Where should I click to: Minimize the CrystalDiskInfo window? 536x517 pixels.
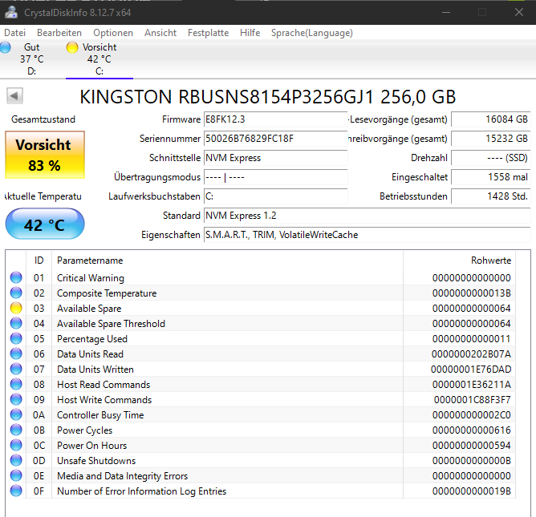click(446, 12)
